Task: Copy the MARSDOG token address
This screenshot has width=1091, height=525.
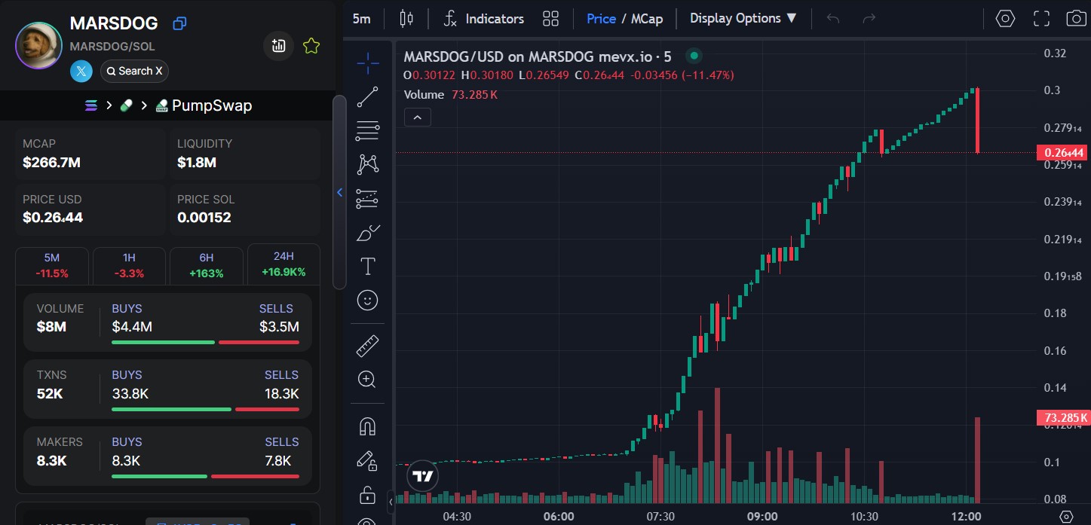Action: pos(179,23)
